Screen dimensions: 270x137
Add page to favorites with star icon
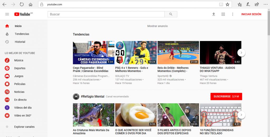(x=228, y=4)
